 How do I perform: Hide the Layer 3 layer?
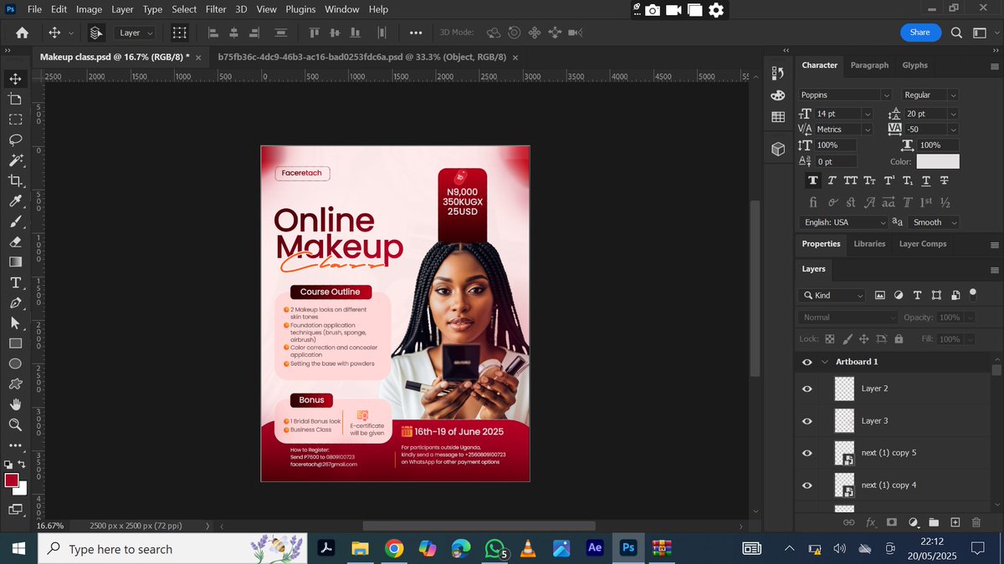(807, 421)
